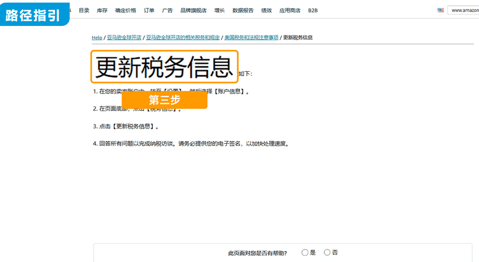Expand the www.amazon marketplace dropdown

click(463, 10)
